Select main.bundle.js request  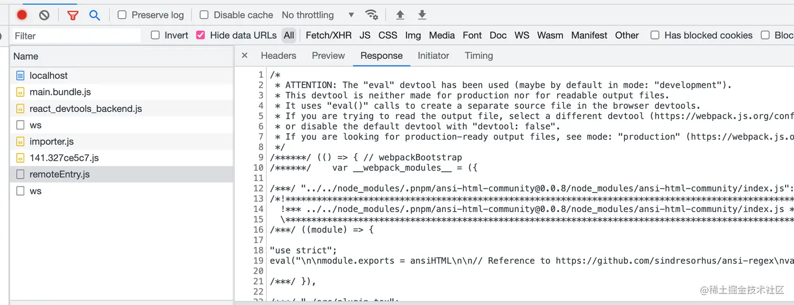[x=60, y=92]
